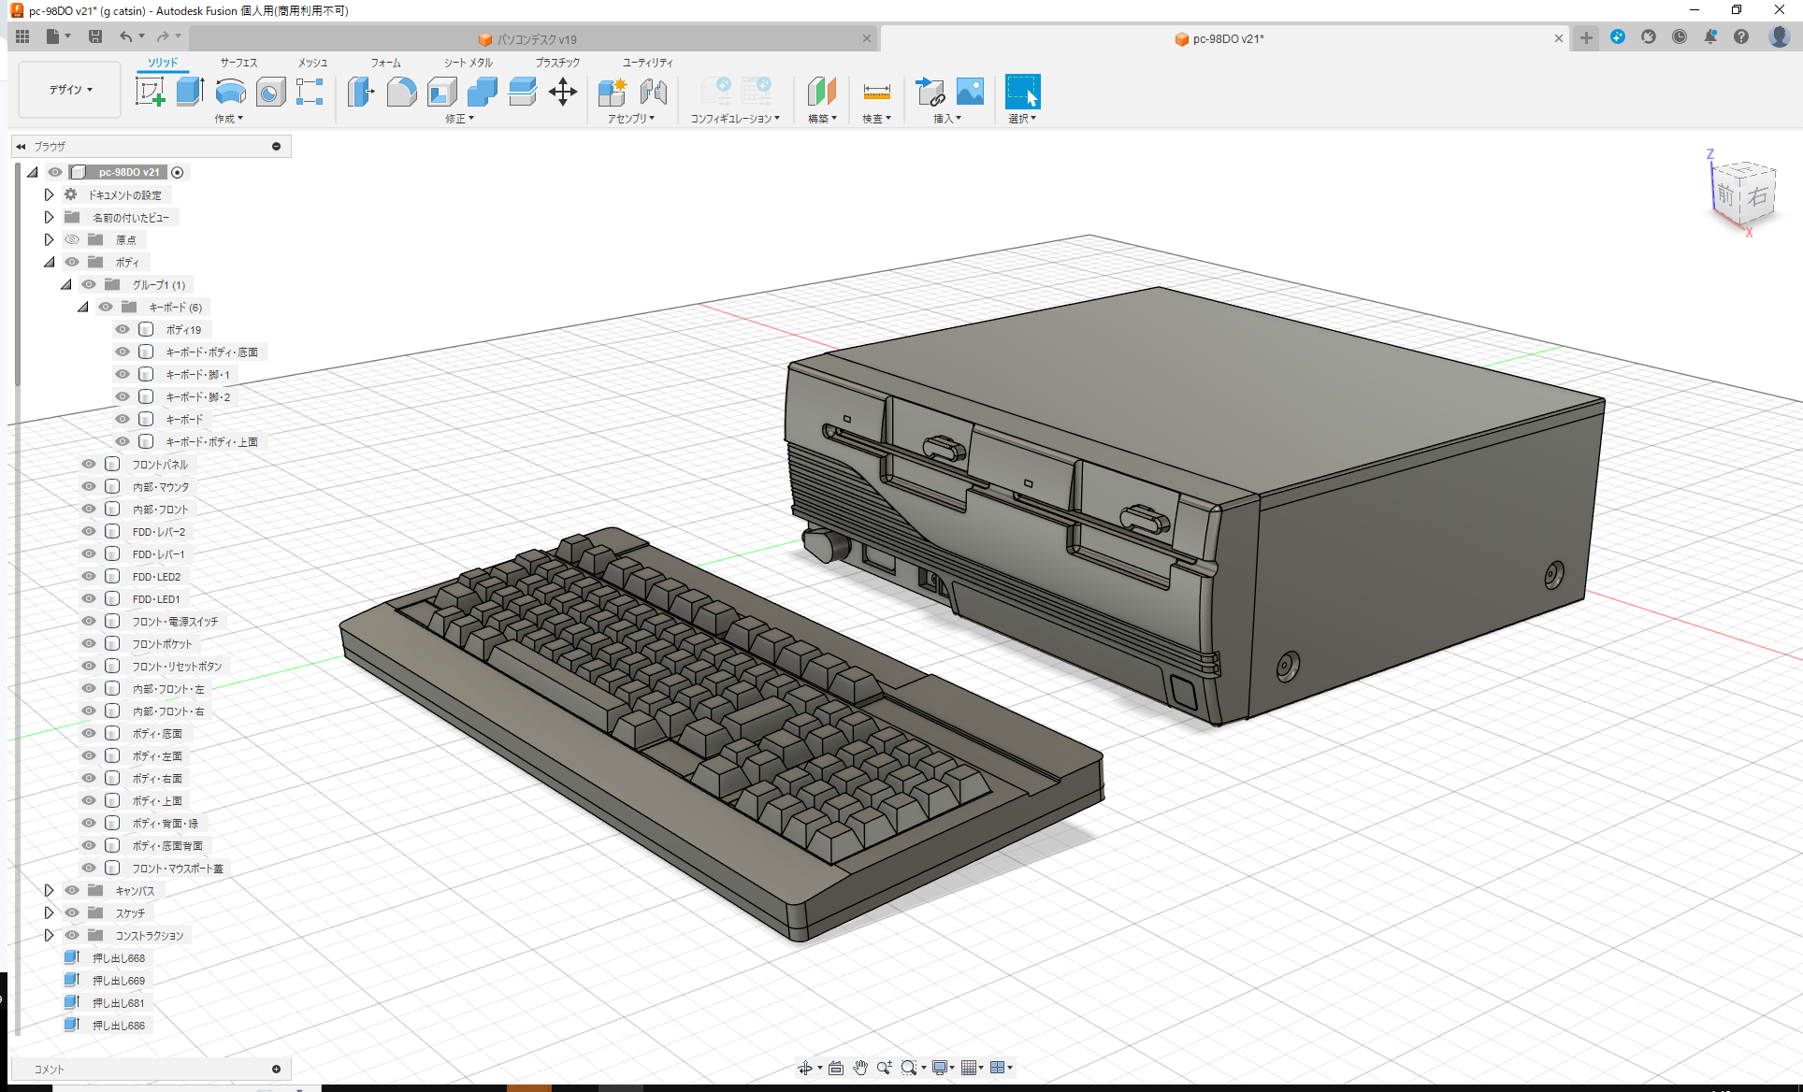Hide the FDD・LED1 body

point(88,598)
